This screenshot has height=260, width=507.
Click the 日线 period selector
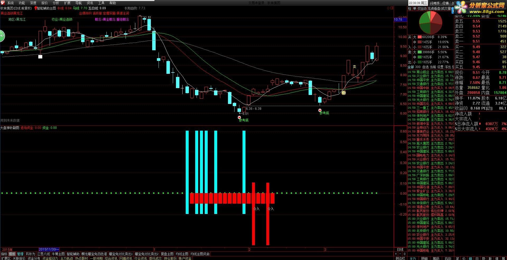click(400, 249)
